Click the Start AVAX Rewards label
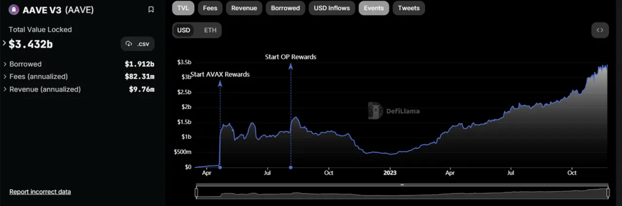622x206 pixels. pos(220,74)
